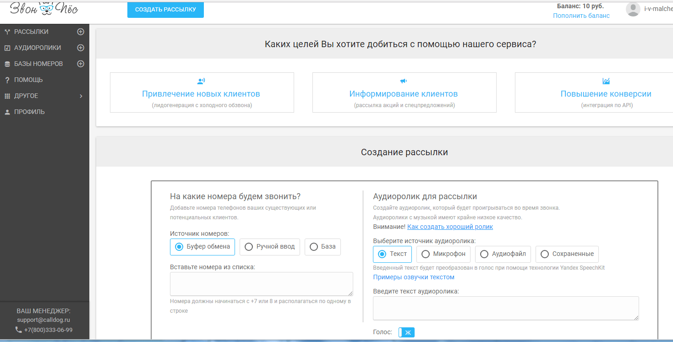Select the Буфер обмена number source

202,247
